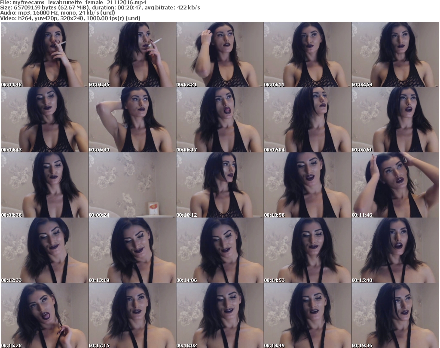This screenshot has height=348, width=440.
Task: Click the File name line in header
Action: coord(73,3)
